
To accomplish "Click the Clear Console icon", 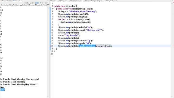I will (x=30, y=3).
